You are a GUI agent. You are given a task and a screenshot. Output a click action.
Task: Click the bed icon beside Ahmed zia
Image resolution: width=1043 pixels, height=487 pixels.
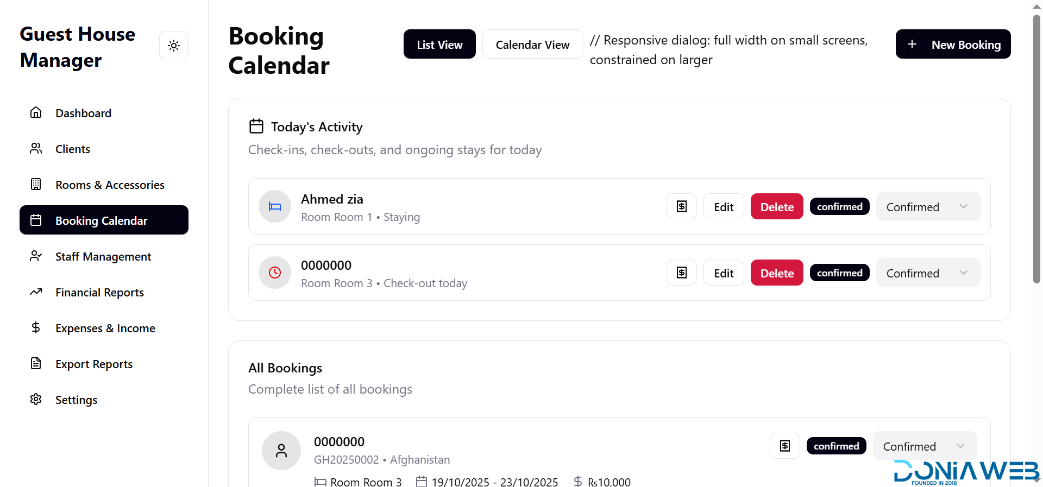(x=275, y=207)
